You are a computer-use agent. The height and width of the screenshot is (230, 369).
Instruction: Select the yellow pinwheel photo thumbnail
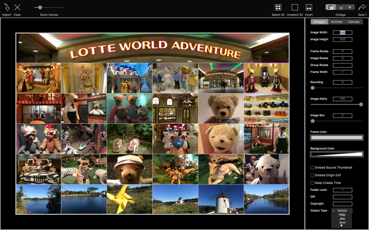point(130,199)
